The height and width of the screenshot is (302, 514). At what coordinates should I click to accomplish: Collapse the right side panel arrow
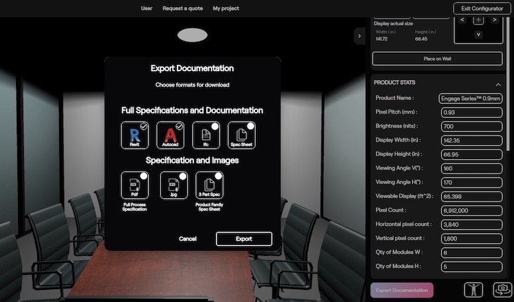(x=360, y=37)
